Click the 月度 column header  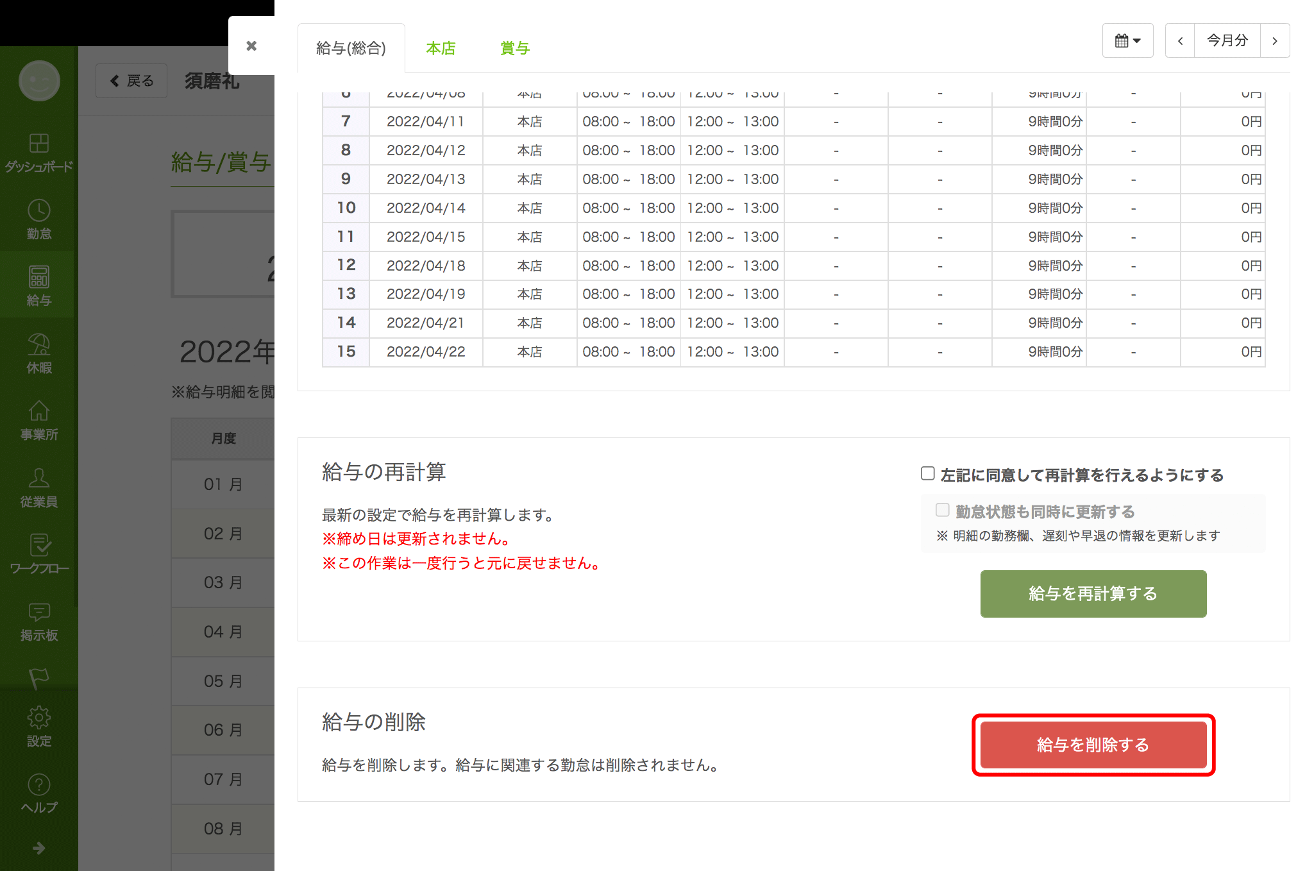click(x=223, y=439)
